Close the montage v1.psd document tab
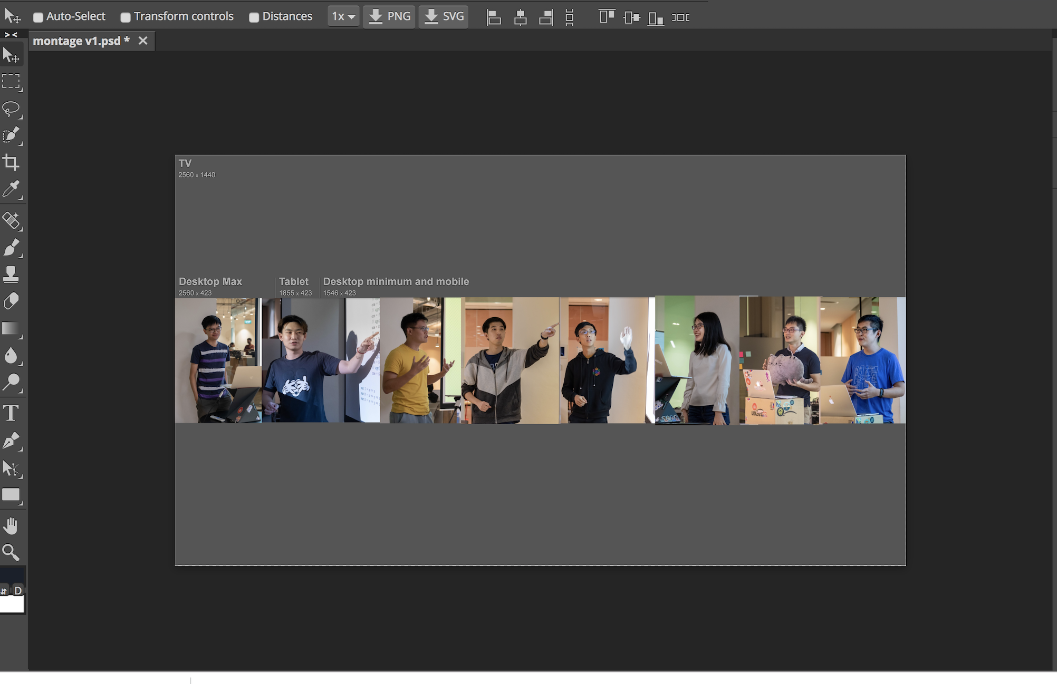The image size is (1057, 684). 143,41
